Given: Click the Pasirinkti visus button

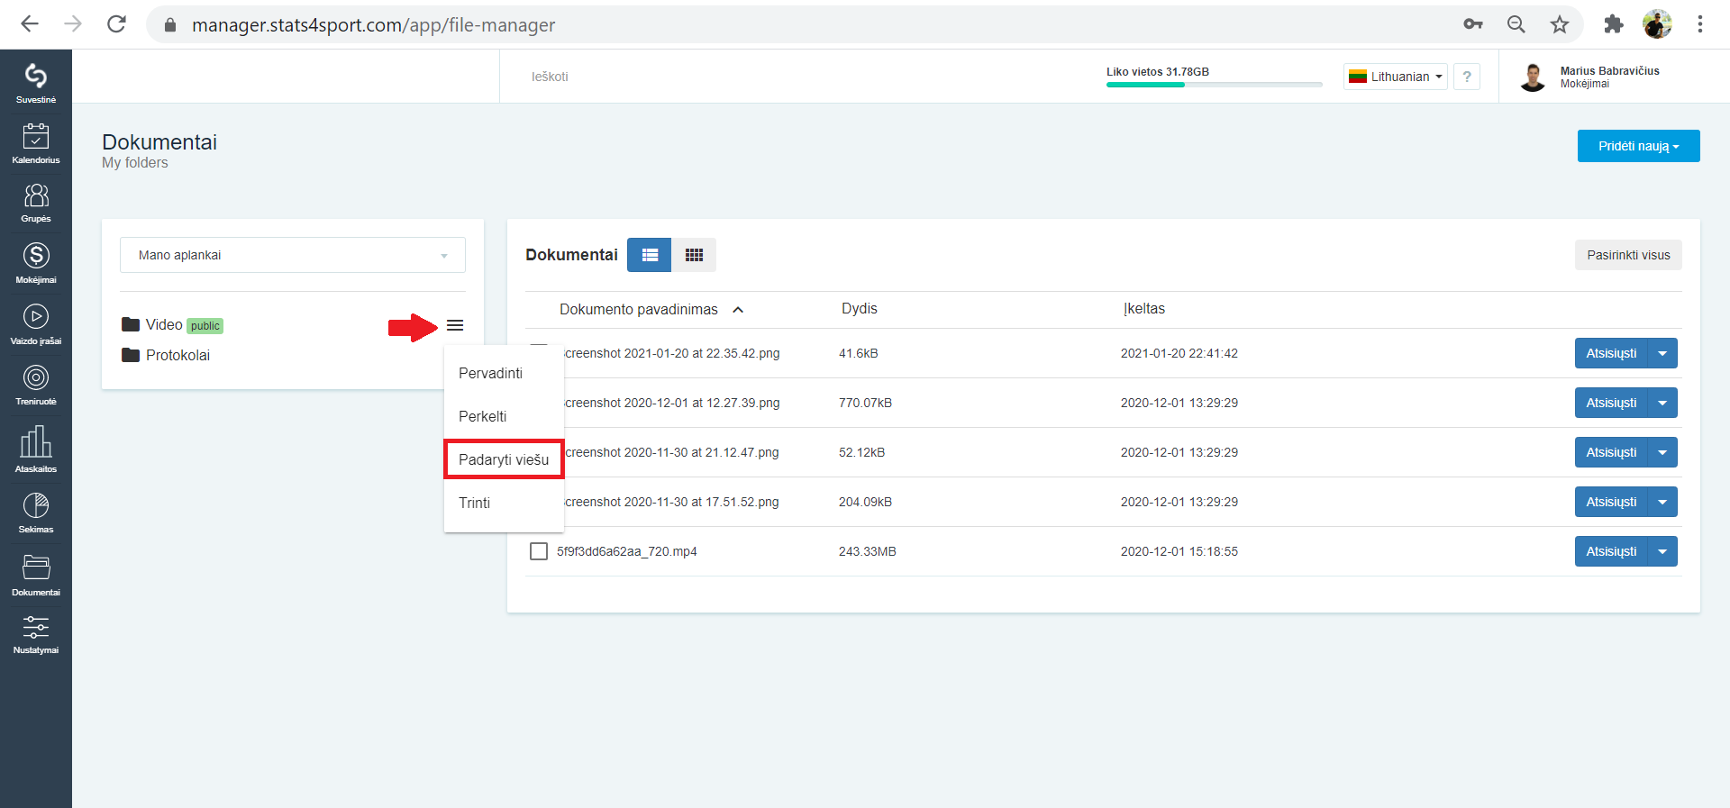Looking at the screenshot, I should point(1628,255).
